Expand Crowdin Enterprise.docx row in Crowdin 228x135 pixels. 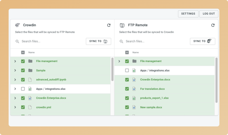(15, 98)
